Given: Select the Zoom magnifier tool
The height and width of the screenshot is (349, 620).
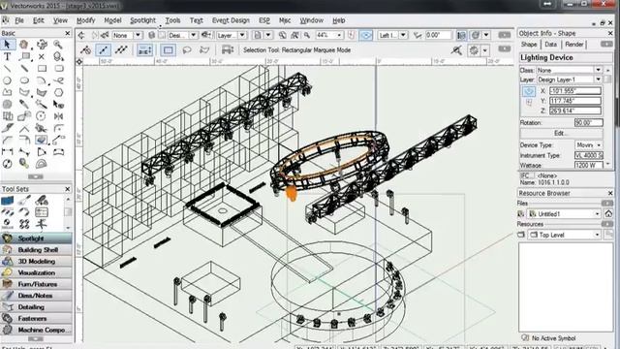Looking at the screenshot, I should tap(58, 45).
